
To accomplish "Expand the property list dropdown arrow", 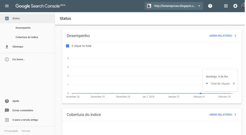I will pos(199,6).
